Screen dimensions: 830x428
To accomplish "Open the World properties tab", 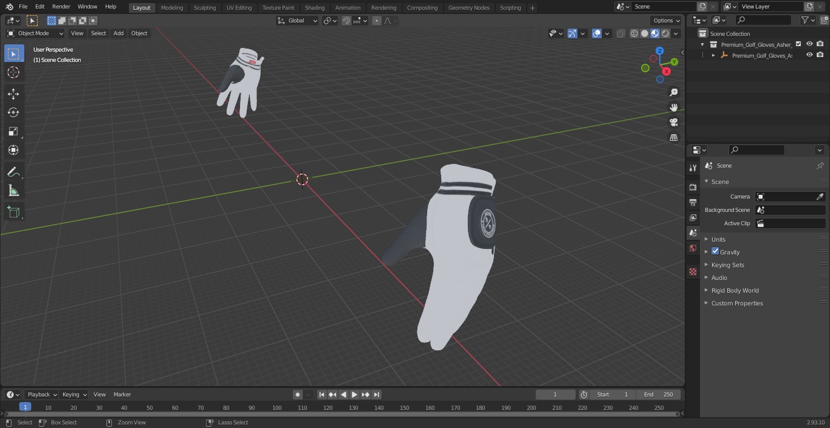I will click(x=693, y=248).
